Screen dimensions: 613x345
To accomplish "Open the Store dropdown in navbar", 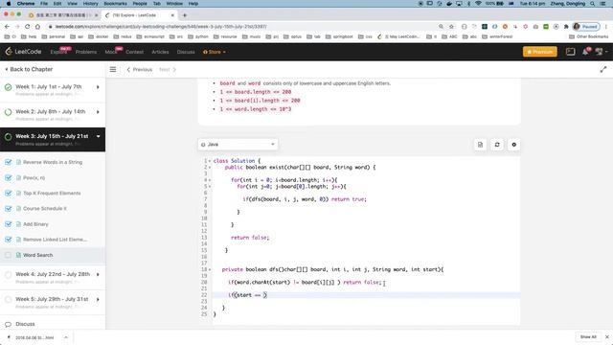I will pyautogui.click(x=215, y=52).
